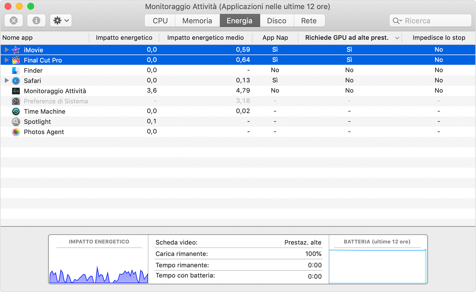The height and width of the screenshot is (292, 476).
Task: Expand the Safari disclosure triangle
Action: pyautogui.click(x=6, y=80)
